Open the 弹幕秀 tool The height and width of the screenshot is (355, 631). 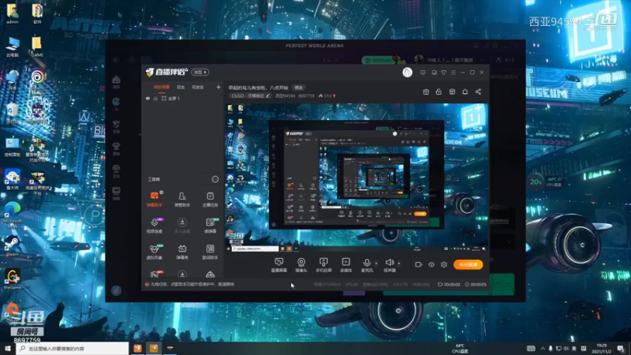pos(182,252)
